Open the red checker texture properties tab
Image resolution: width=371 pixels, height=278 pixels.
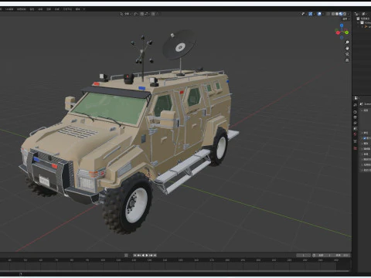coord(356,148)
